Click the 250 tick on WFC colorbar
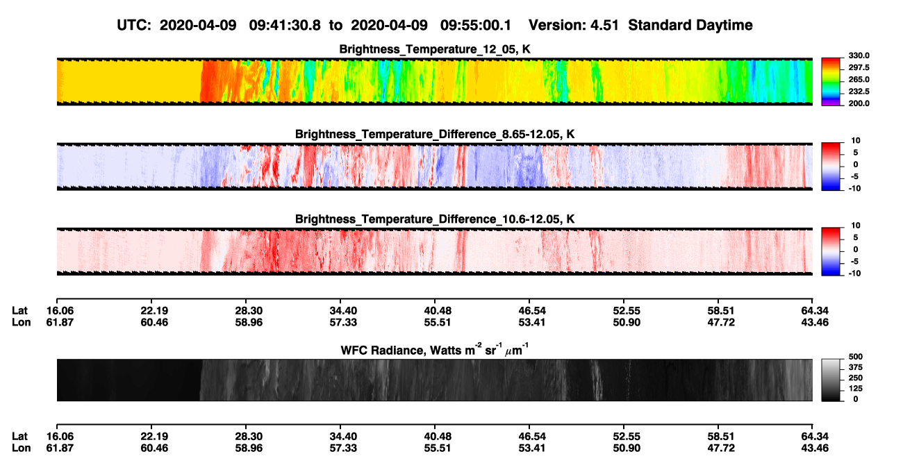Viewport: 903px width, 463px height. pos(855,378)
